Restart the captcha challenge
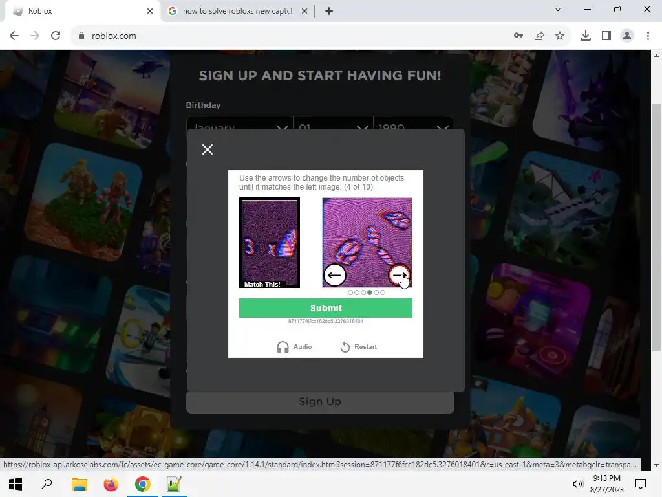Viewport: 662px width, 497px height. tap(358, 347)
